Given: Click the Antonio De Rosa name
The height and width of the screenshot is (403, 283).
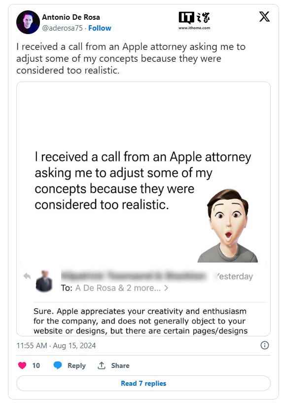Looking at the screenshot, I should point(71,17).
